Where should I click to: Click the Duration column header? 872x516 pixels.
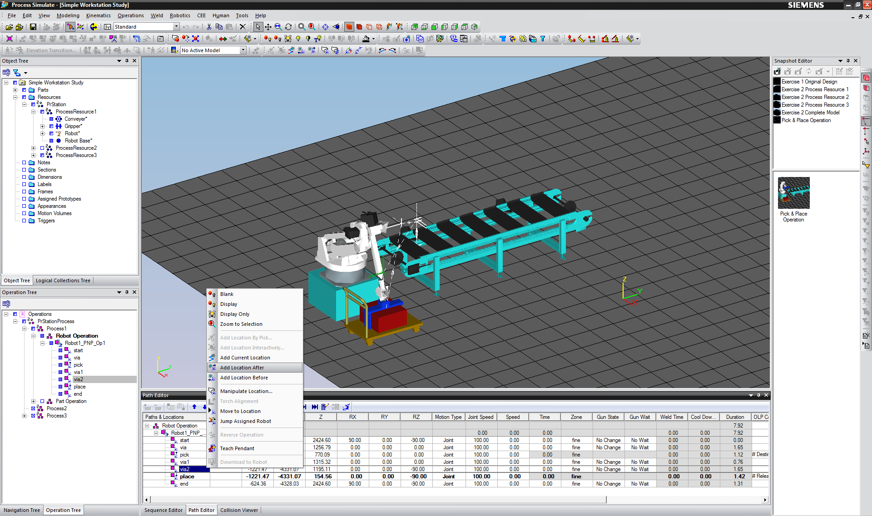pos(735,417)
